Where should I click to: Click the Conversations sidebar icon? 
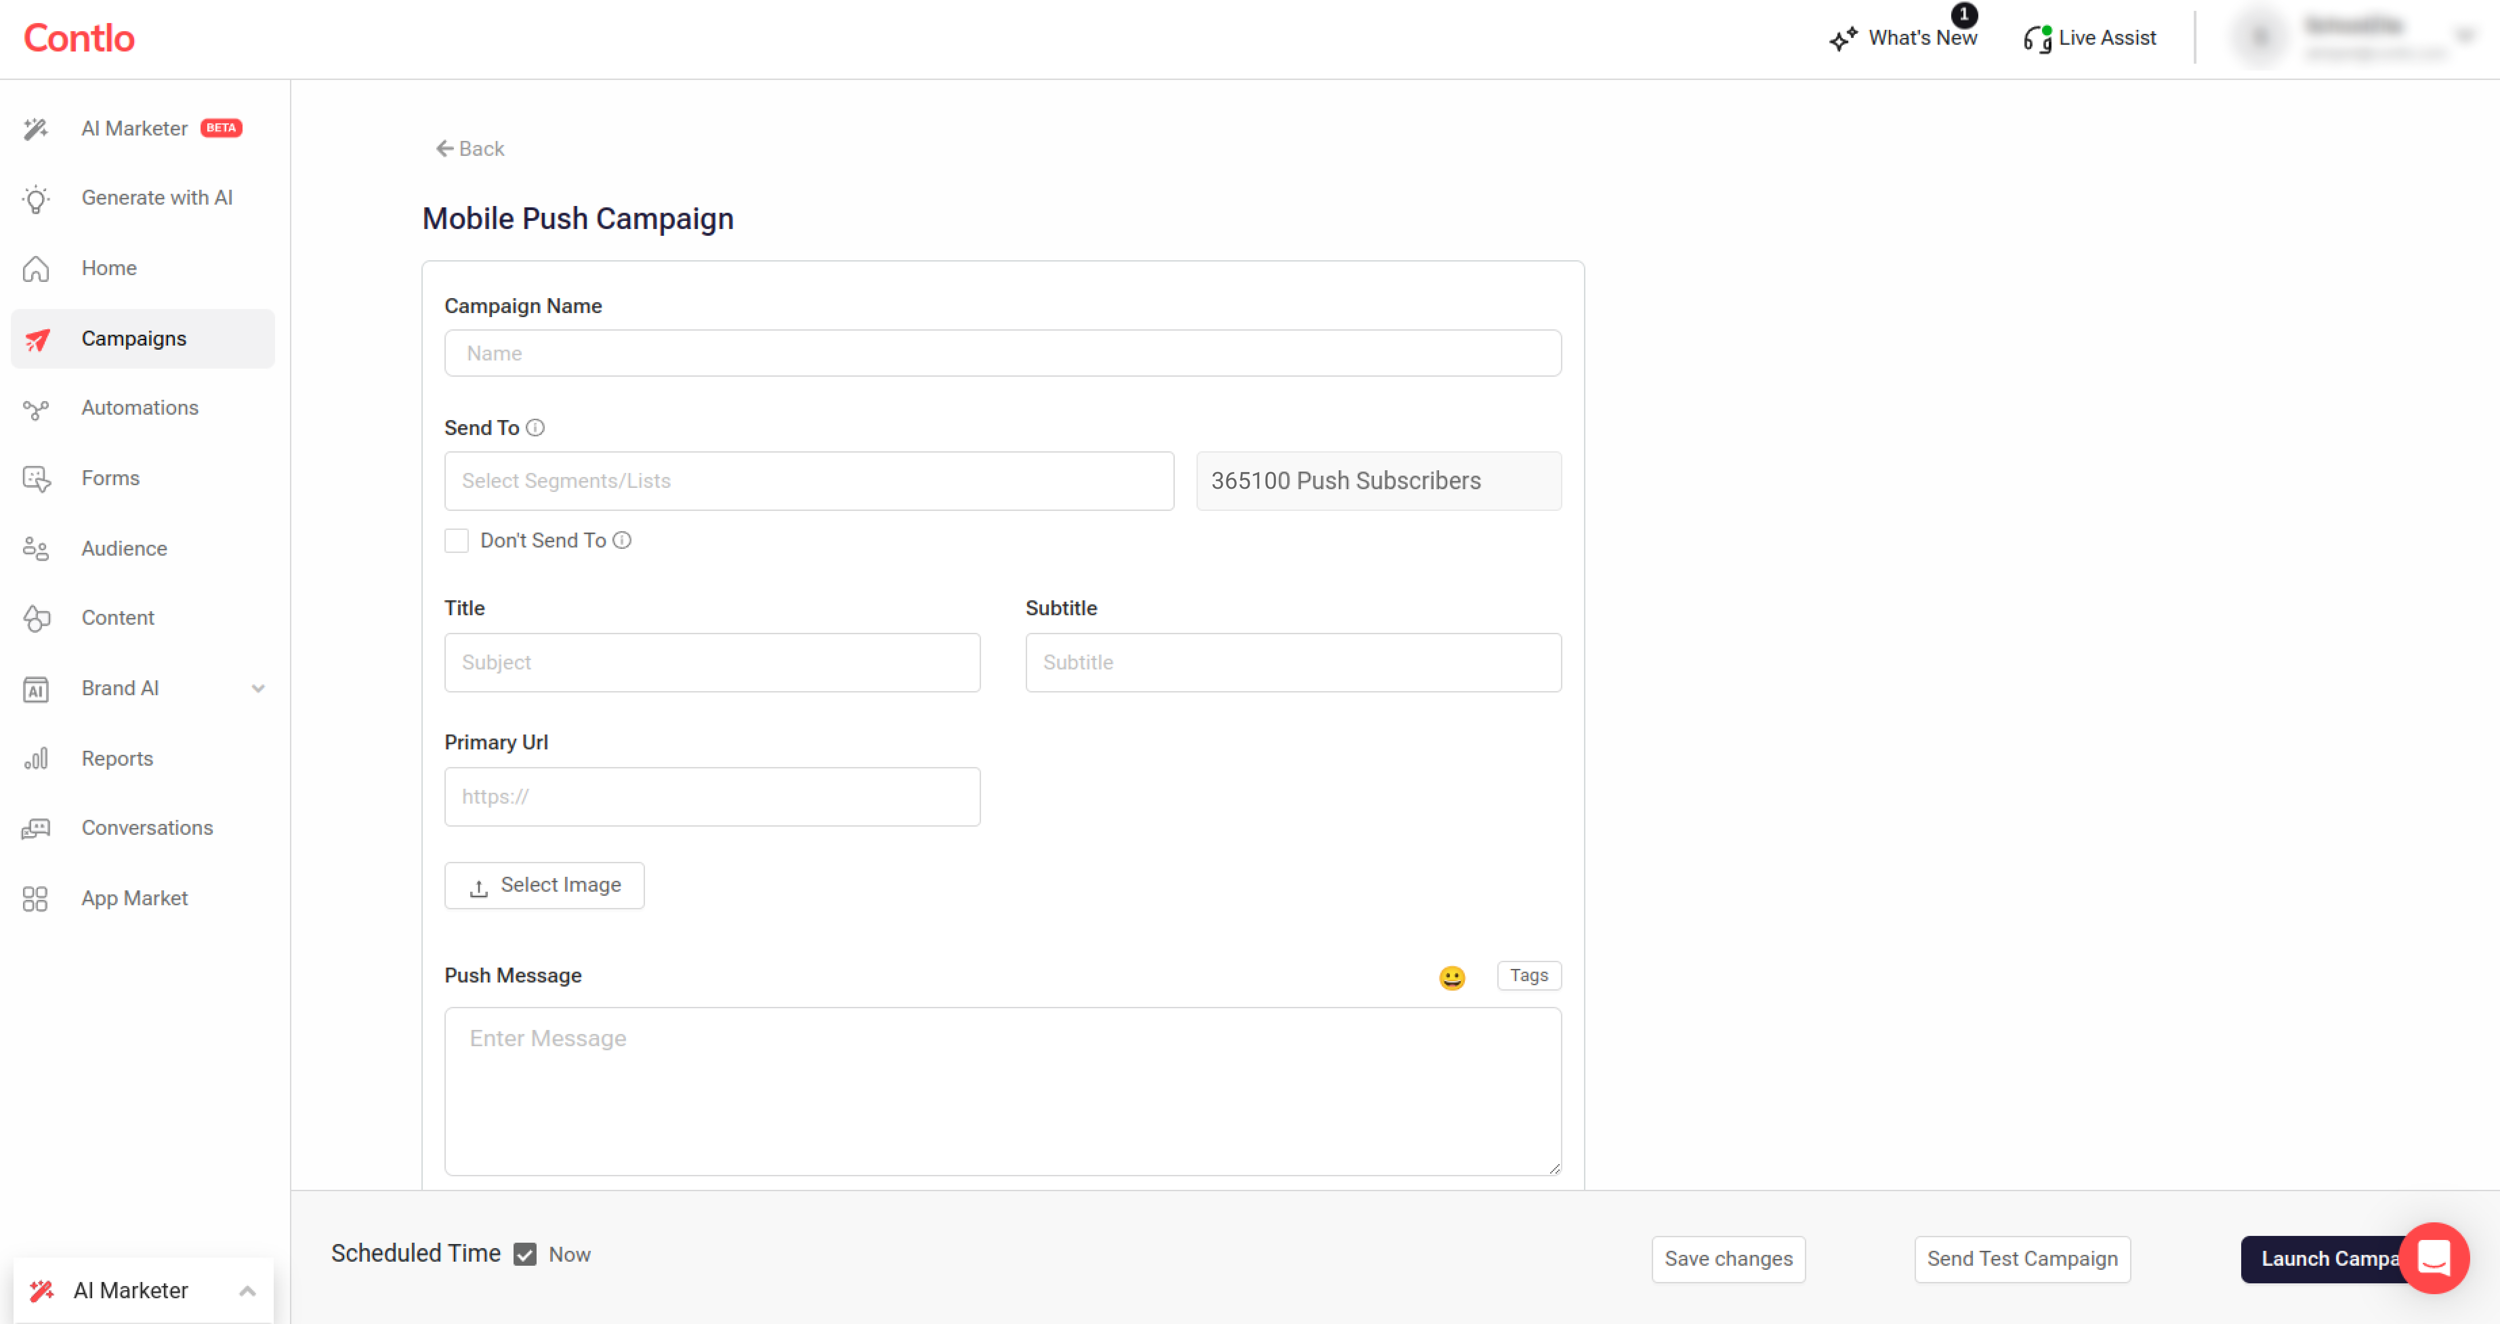pos(36,829)
